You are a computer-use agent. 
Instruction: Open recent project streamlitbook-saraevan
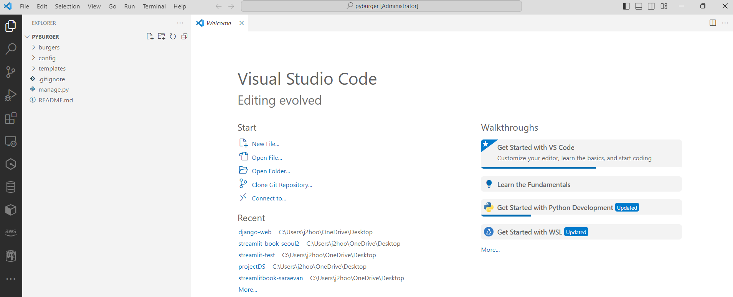coord(271,278)
